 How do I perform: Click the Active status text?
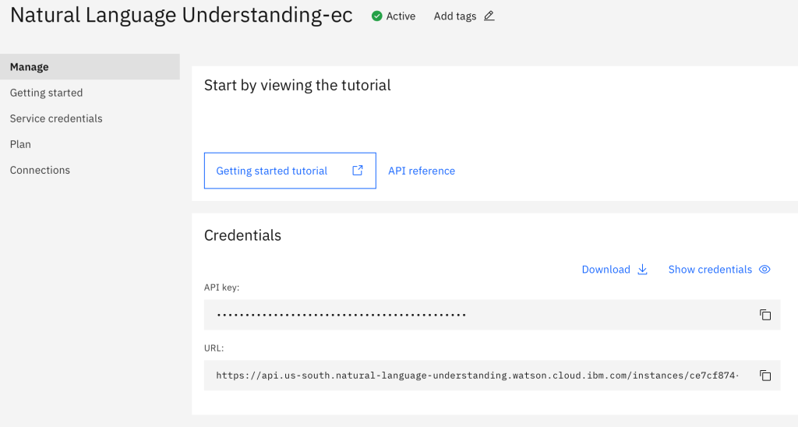coord(401,16)
